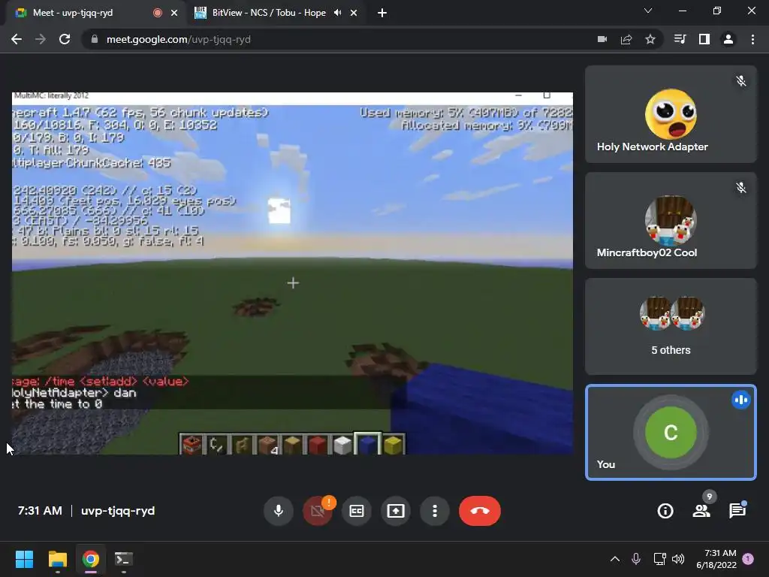Open the 5 others tile
Screen dimensions: 769x577
671,326
